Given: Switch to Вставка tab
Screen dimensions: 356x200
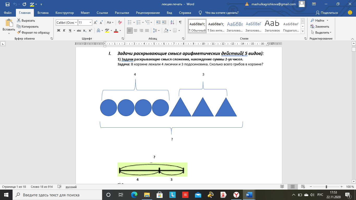Looking at the screenshot, I should [x=43, y=13].
